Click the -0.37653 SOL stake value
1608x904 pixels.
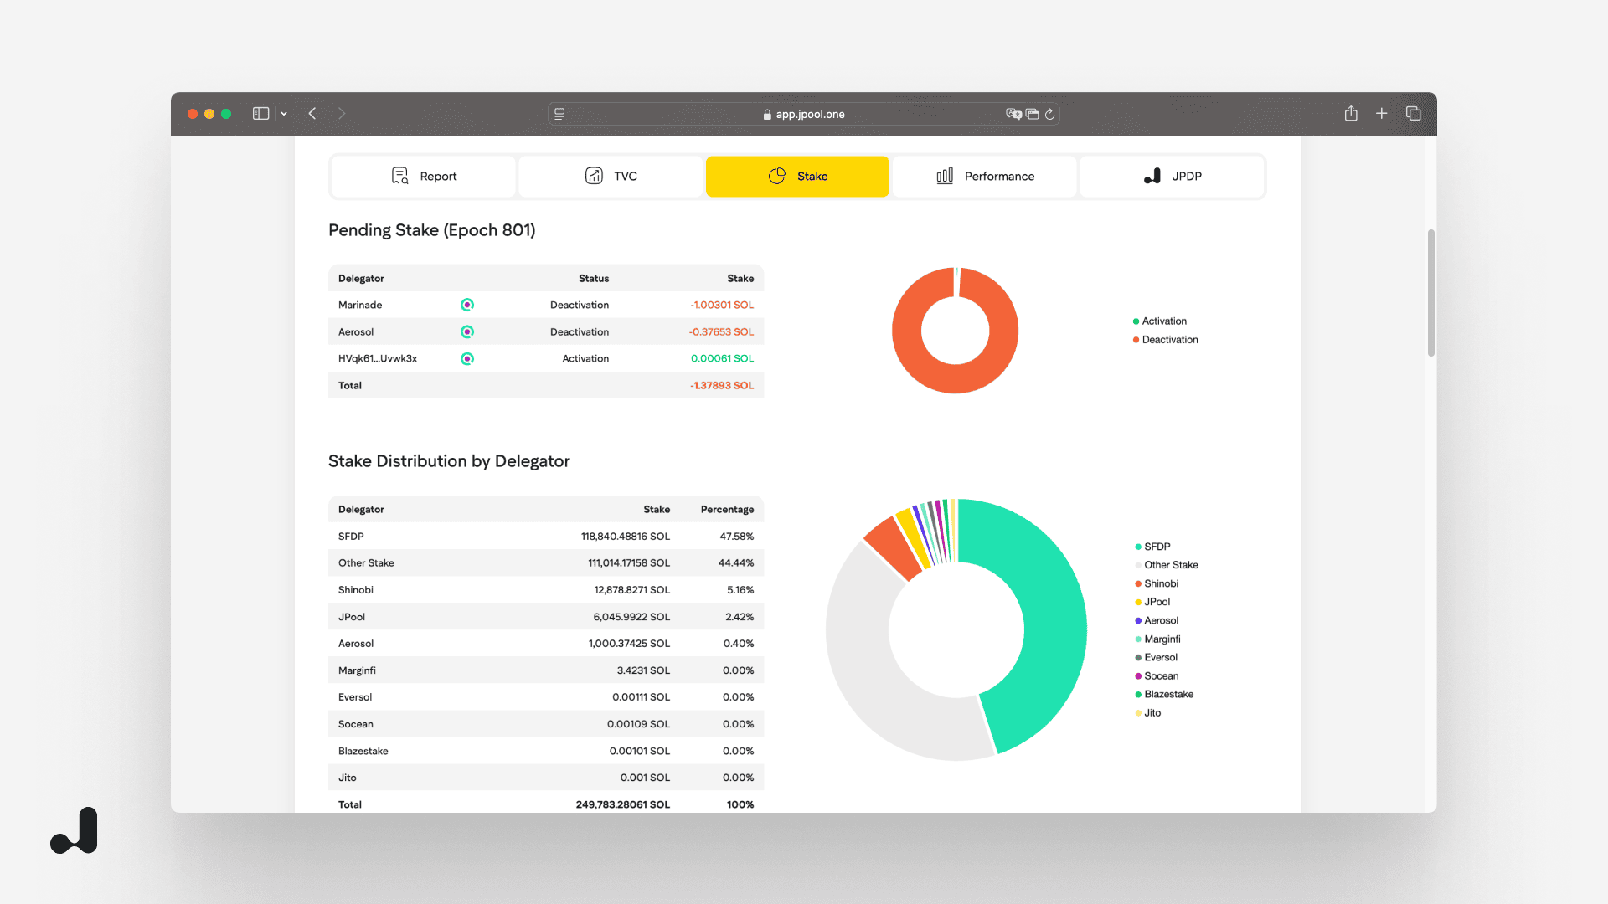(721, 331)
